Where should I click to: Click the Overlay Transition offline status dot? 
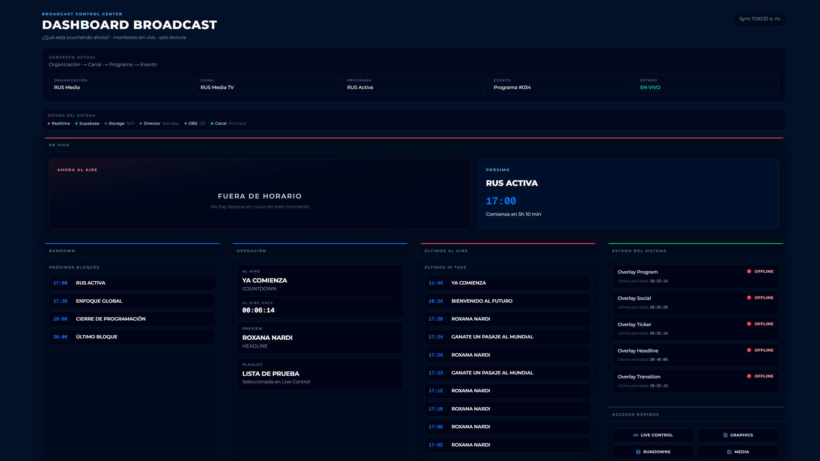tap(749, 376)
